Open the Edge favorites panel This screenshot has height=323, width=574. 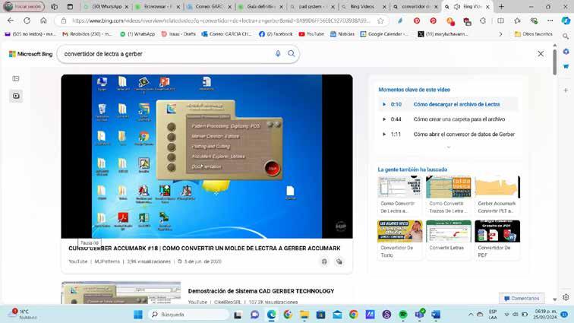click(x=517, y=21)
